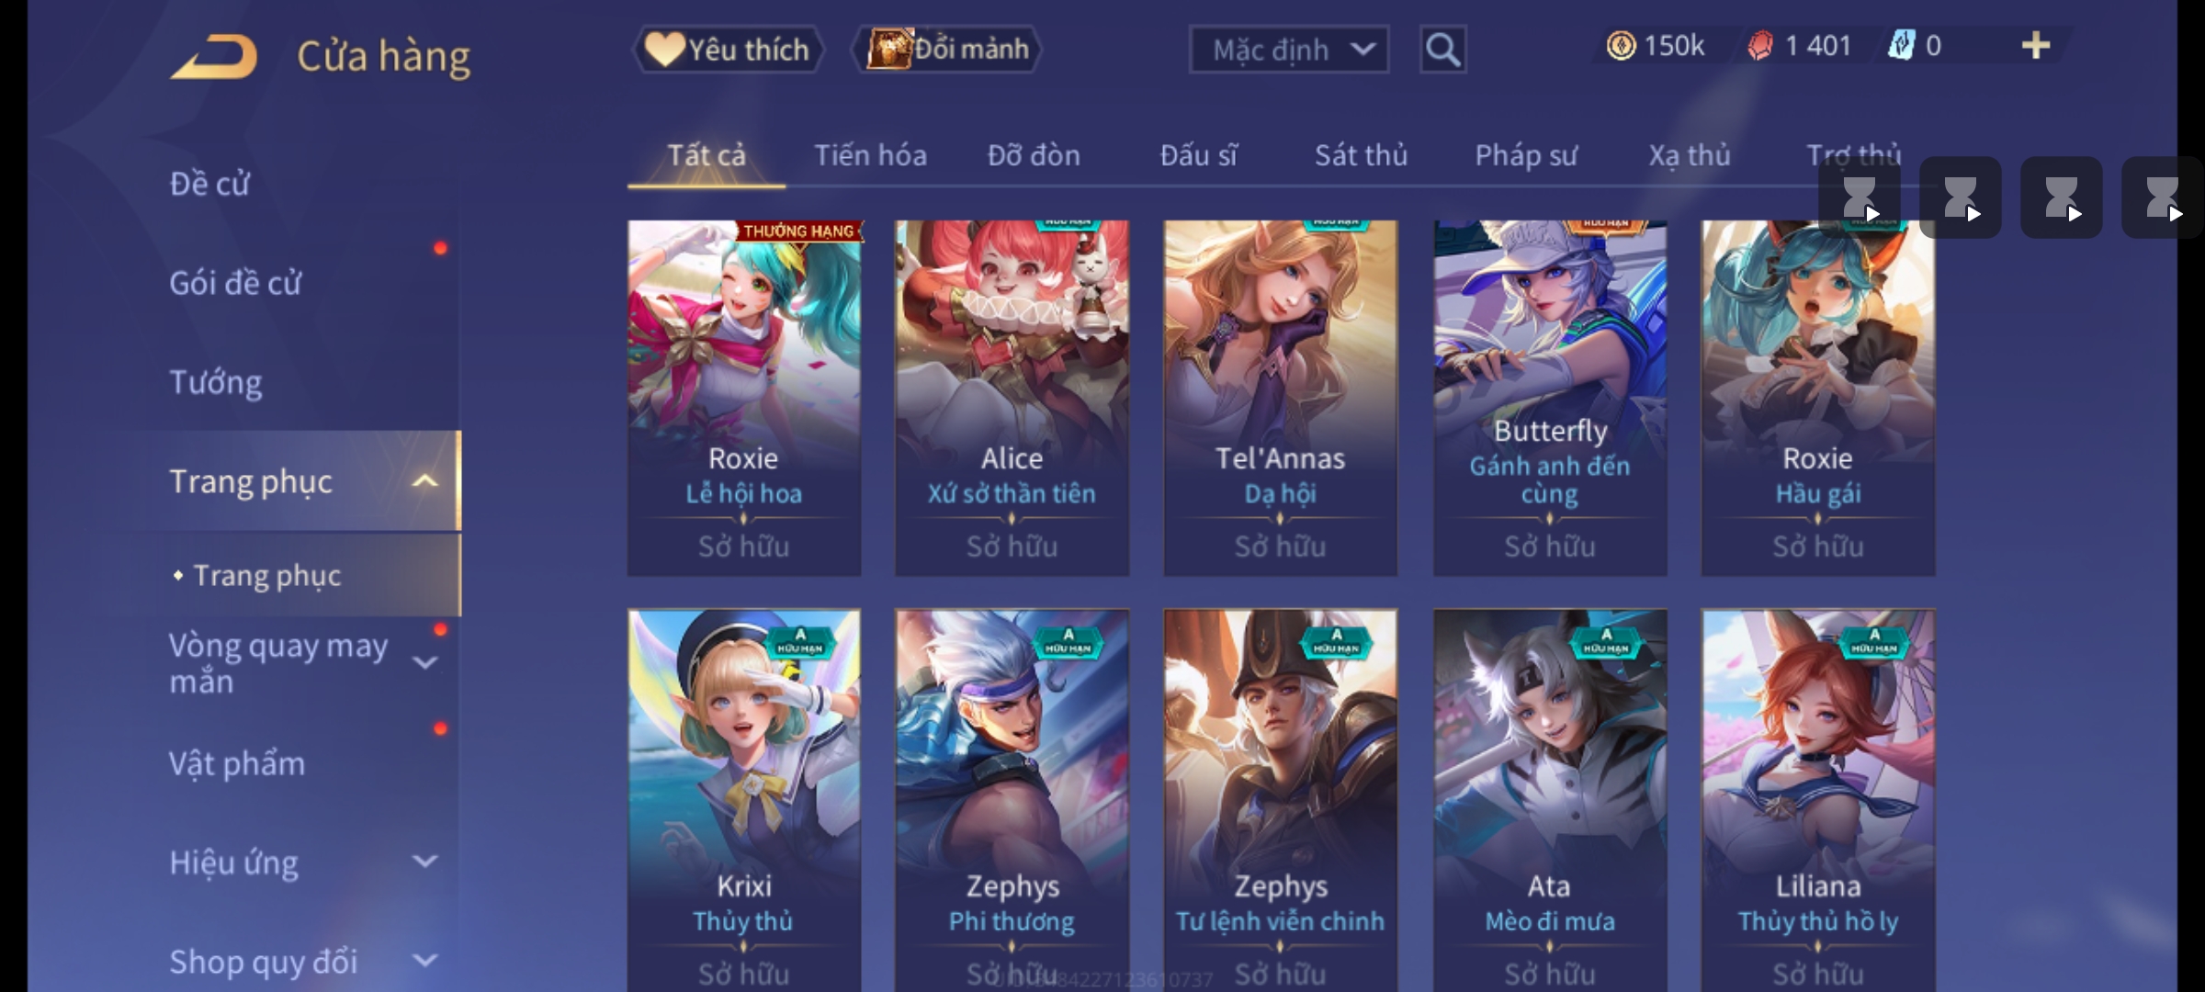
Task: Tap the back arrow next to Cửa hàng
Action: (213, 57)
